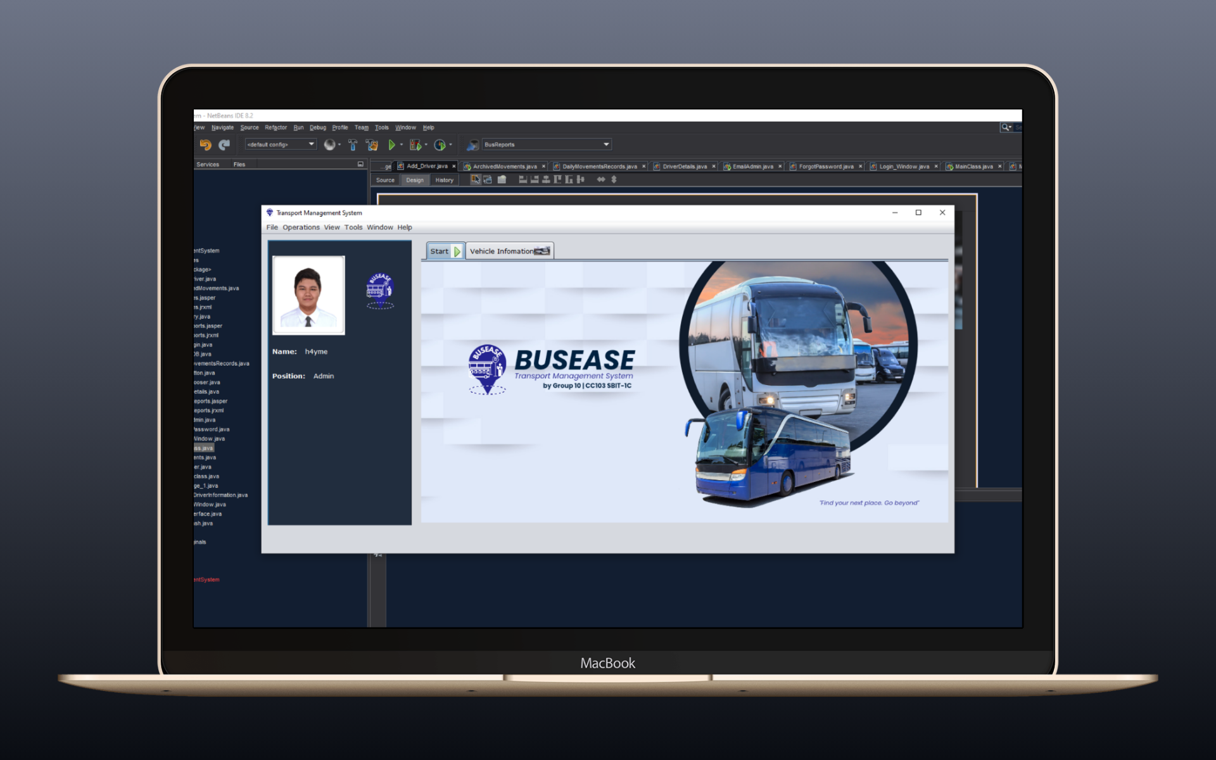Viewport: 1216px width, 760px height.
Task: Toggle Selection Mode in form designer toolbar
Action: coord(475,180)
